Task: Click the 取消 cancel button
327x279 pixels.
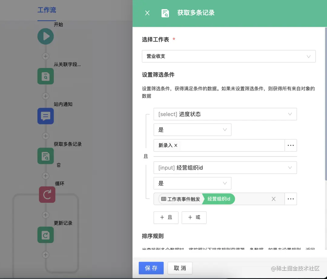Action: 179,268
